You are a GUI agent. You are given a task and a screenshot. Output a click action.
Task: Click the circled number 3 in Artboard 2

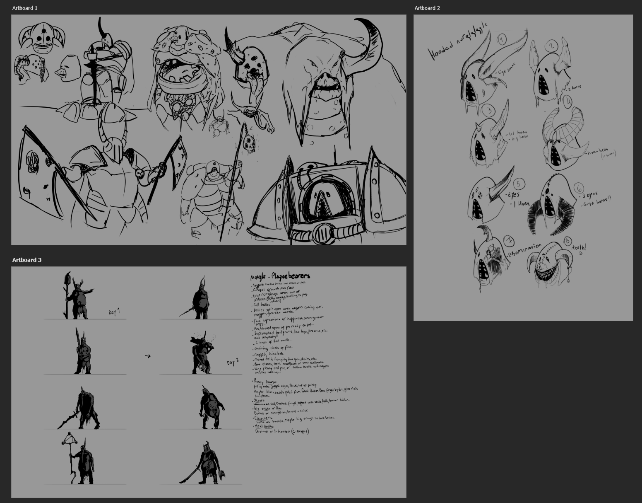pos(489,111)
